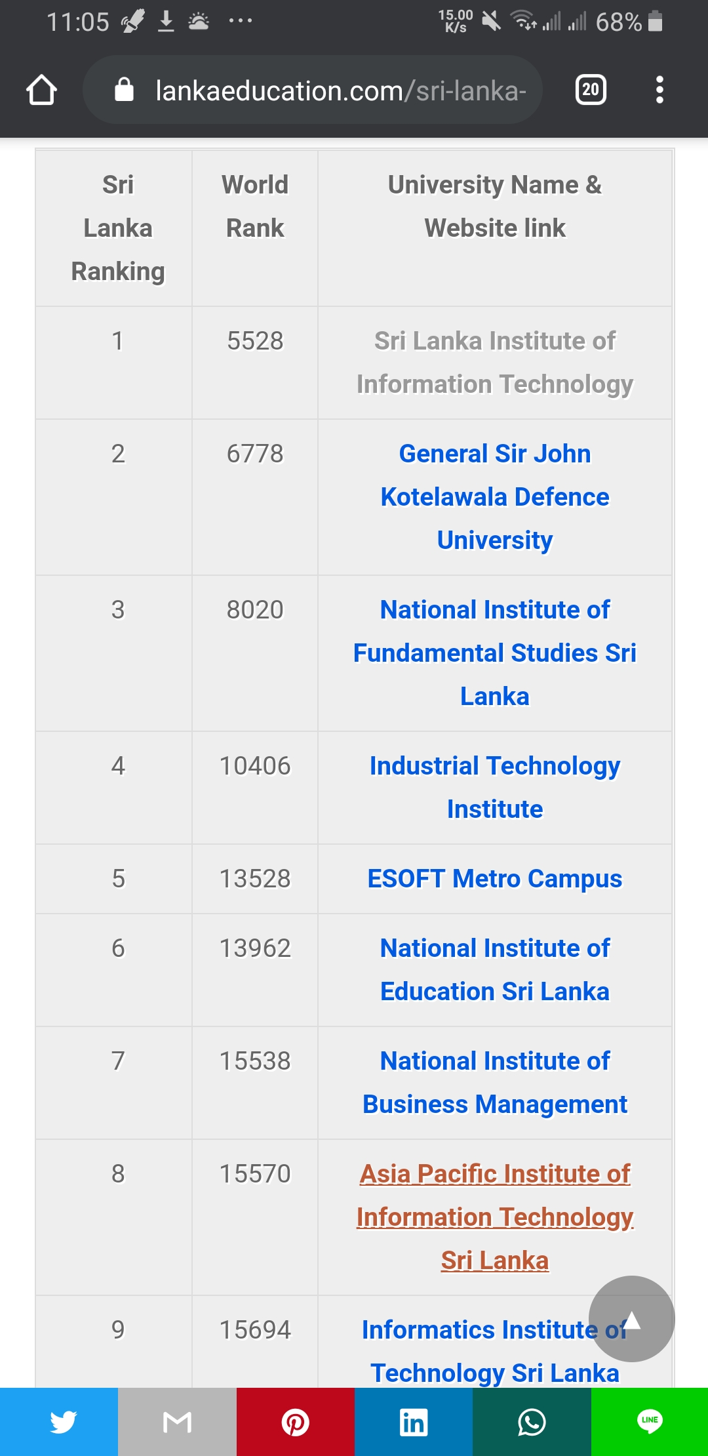Visit Industrial Technology Institute link
Screen dimensions: 708x1456
click(x=495, y=788)
